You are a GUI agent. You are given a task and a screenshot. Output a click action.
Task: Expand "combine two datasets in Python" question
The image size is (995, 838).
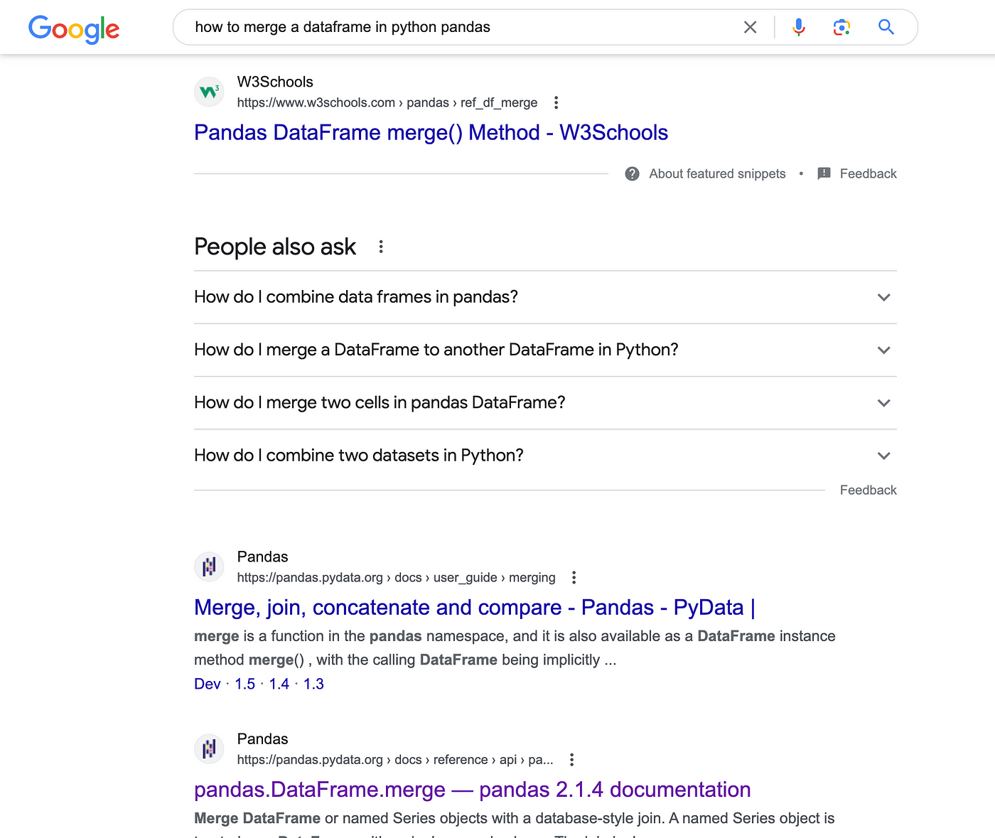pyautogui.click(x=883, y=456)
